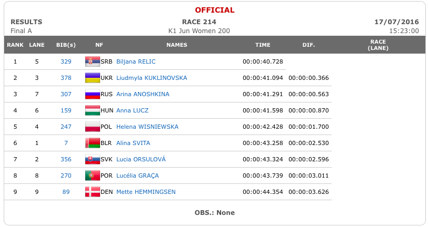Screen dimensions: 428x227
Task: Click the Russia flag icon
Action: [93, 94]
